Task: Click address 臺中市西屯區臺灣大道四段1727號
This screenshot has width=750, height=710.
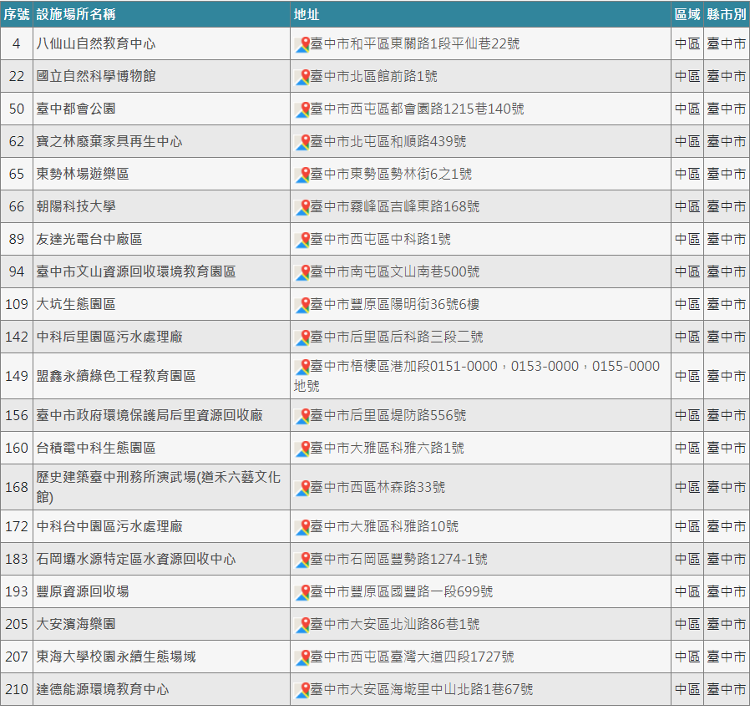Action: point(412,657)
